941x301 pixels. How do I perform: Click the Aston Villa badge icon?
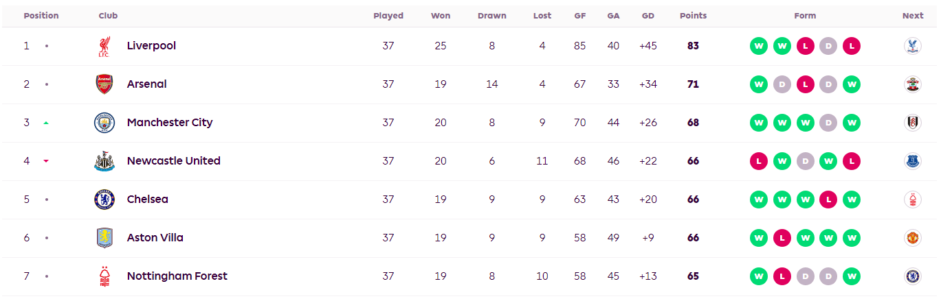(x=104, y=238)
